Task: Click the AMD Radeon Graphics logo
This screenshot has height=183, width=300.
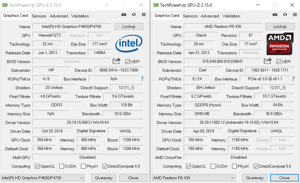Action: (x=280, y=44)
